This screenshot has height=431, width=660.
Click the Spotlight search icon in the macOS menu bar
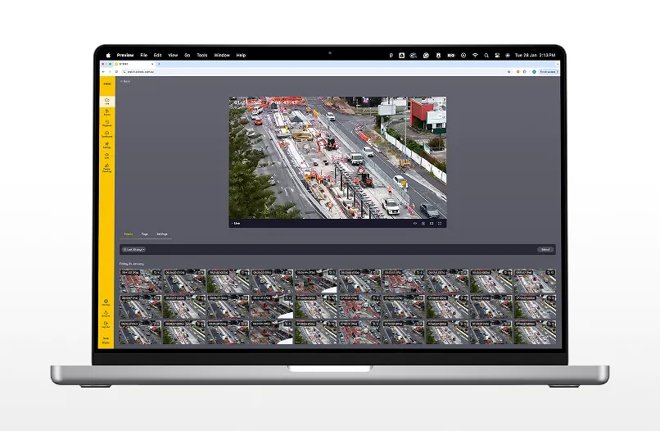point(486,55)
